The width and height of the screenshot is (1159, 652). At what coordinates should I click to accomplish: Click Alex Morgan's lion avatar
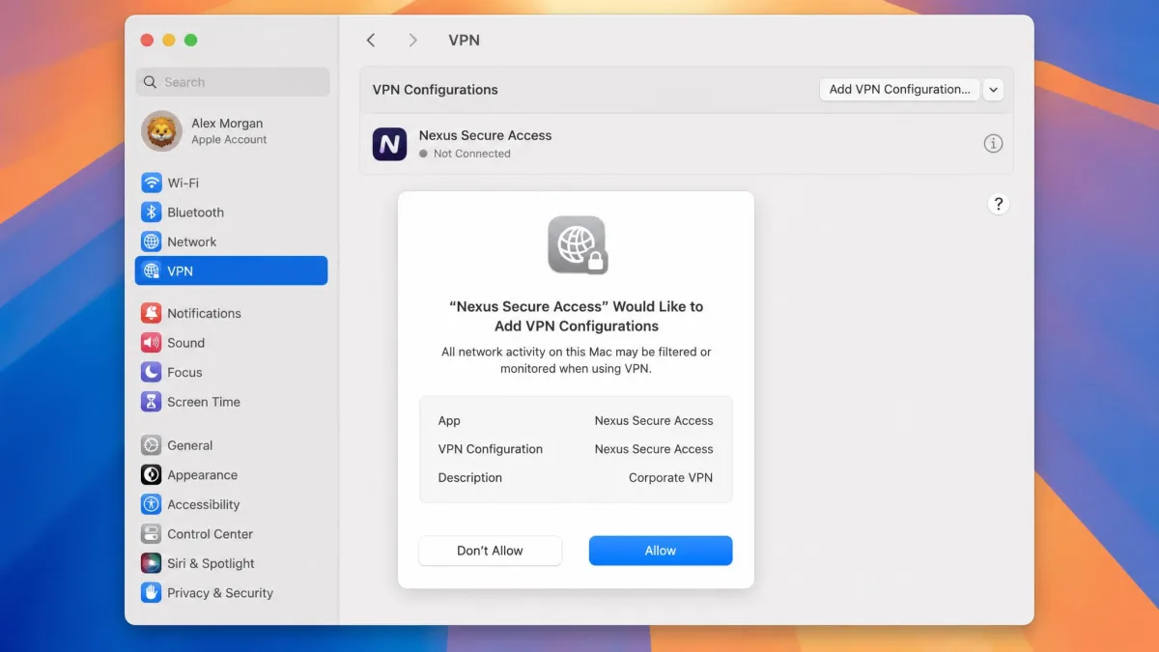[161, 131]
